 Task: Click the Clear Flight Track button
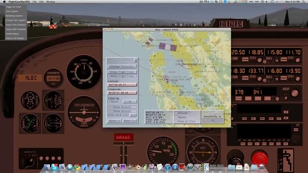122,72
